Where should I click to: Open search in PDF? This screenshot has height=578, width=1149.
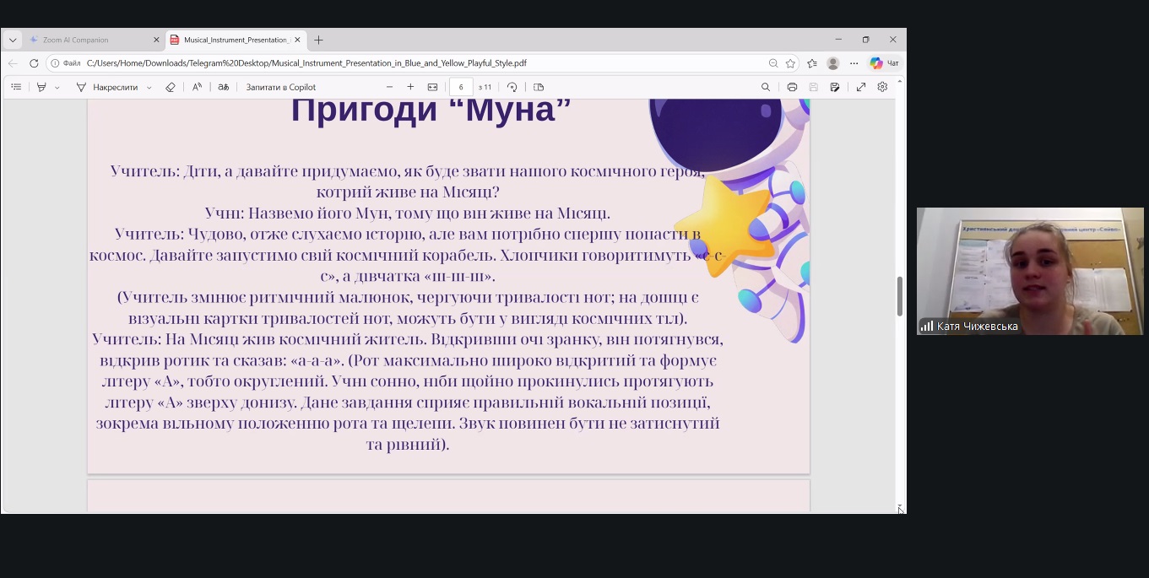click(x=766, y=87)
